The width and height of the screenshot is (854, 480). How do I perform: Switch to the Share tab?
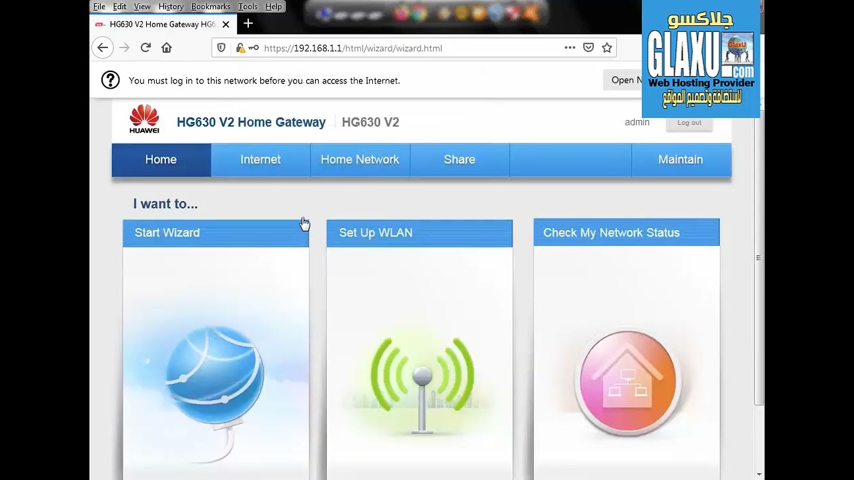(x=460, y=159)
